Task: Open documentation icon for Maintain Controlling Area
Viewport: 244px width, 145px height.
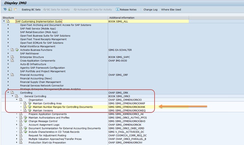Action: click(x=25, y=103)
